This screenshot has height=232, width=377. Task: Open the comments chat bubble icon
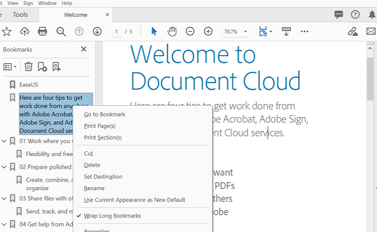click(x=339, y=15)
